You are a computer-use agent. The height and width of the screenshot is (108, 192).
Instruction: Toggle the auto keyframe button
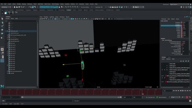click(187, 97)
